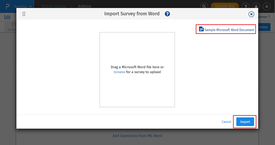Open the help question mark in header
The height and width of the screenshot is (145, 275).
[245, 6]
